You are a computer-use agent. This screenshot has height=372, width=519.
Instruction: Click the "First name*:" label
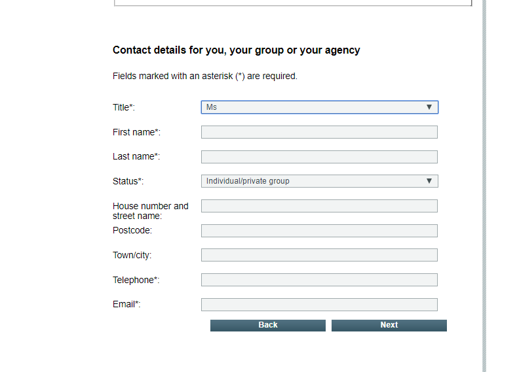point(136,132)
